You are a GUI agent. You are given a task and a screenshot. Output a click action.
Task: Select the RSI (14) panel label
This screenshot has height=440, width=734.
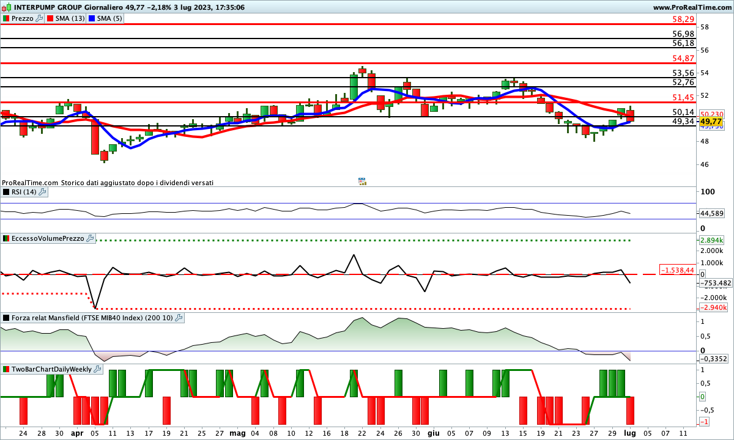24,192
